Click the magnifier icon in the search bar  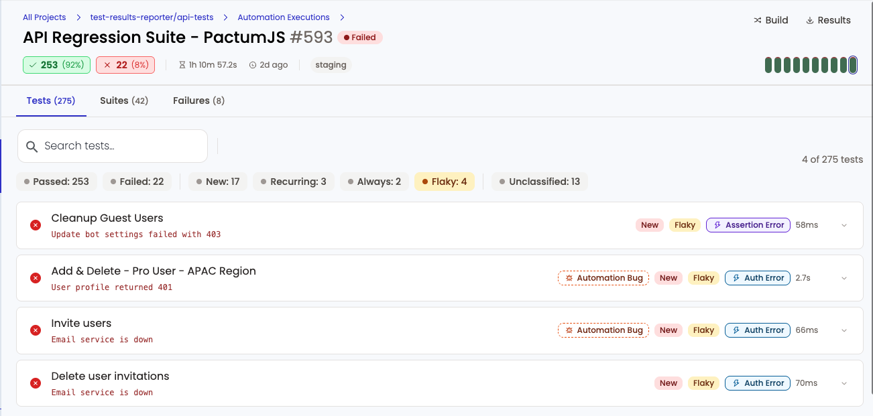(32, 146)
